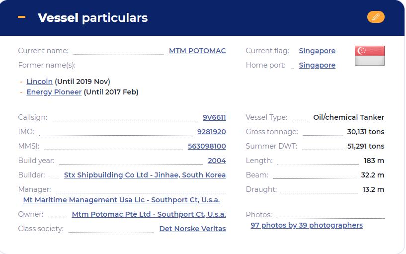Click the Photos label
Screen dimensions: 406x254
(259, 215)
